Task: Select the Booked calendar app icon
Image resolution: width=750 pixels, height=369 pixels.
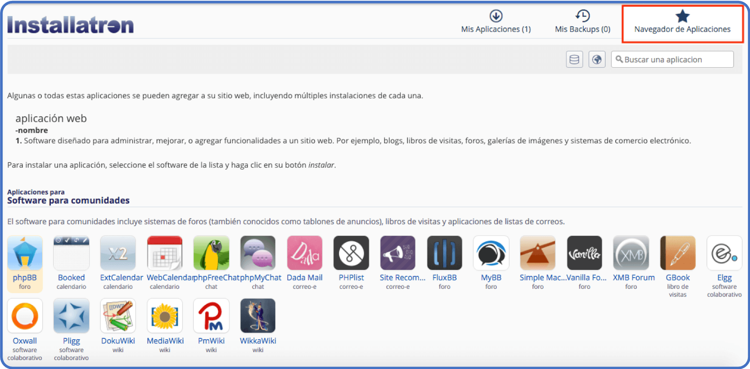Action: click(72, 253)
